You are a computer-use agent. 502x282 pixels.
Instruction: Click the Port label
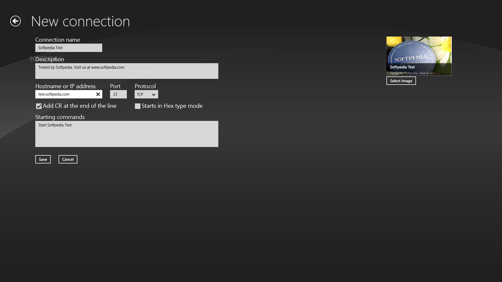point(115,86)
